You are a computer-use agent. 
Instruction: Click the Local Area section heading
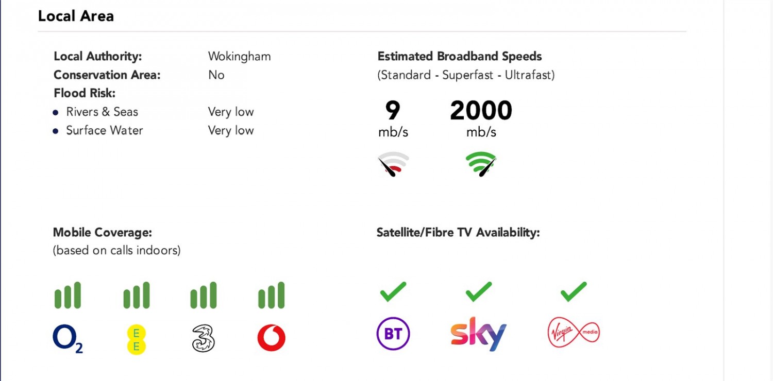(x=76, y=16)
